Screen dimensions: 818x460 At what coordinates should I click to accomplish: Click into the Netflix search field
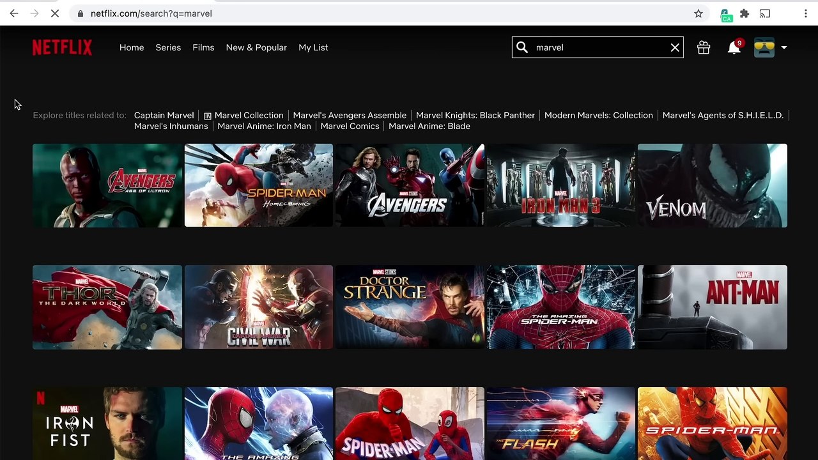[598, 47]
